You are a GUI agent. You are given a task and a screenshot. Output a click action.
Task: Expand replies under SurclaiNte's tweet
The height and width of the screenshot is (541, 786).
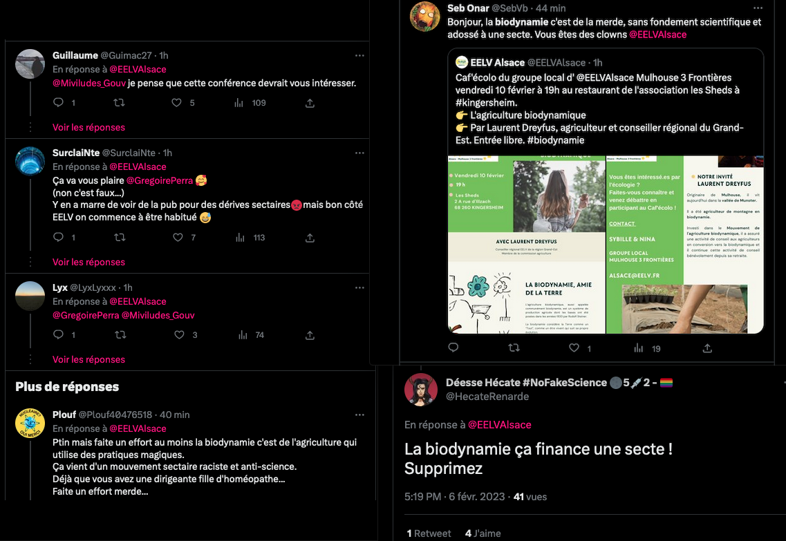[88, 262]
